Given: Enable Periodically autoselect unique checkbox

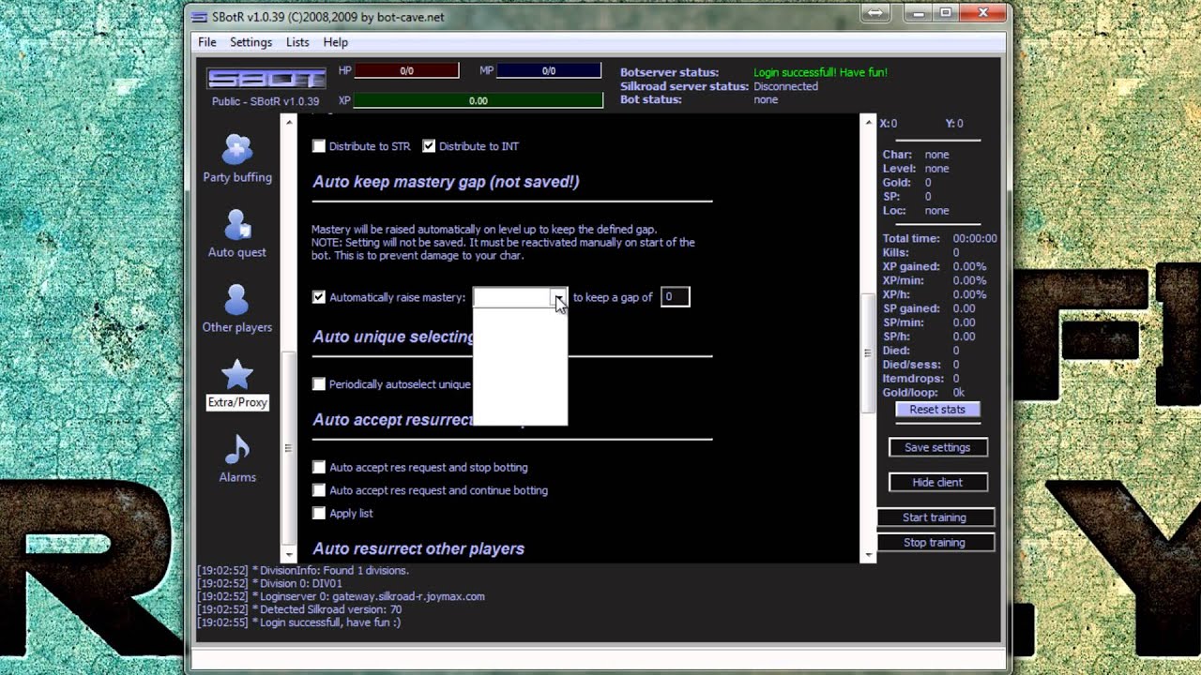Looking at the screenshot, I should (319, 384).
